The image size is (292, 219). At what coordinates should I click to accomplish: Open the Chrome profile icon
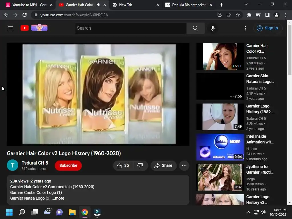(x=277, y=15)
